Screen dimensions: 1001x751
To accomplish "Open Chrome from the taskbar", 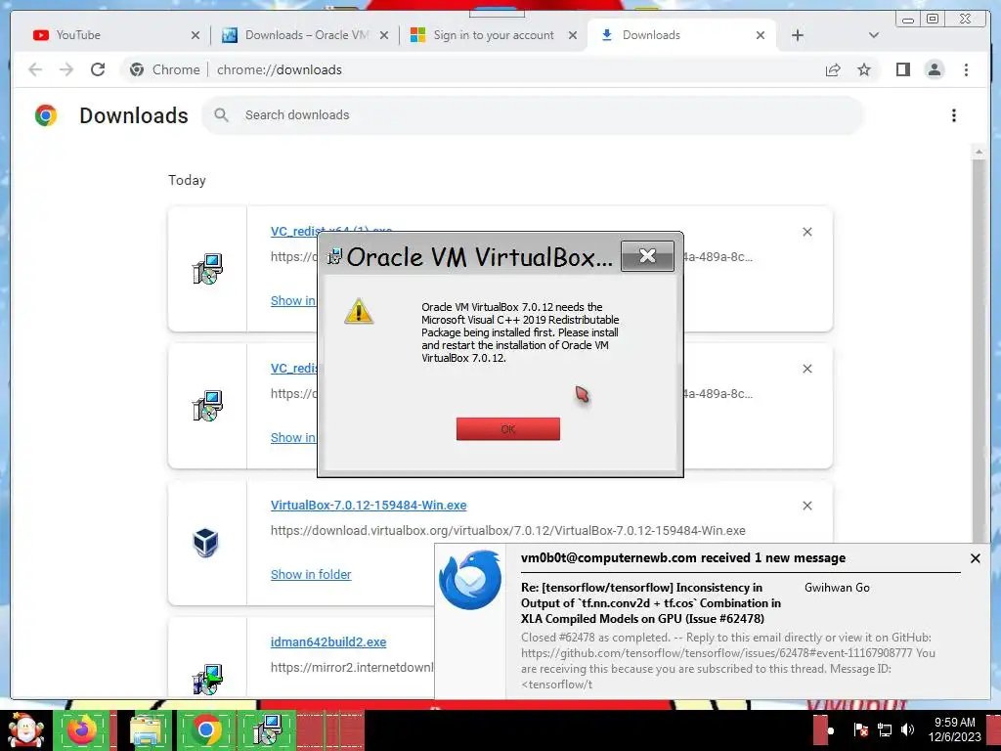I will point(205,729).
